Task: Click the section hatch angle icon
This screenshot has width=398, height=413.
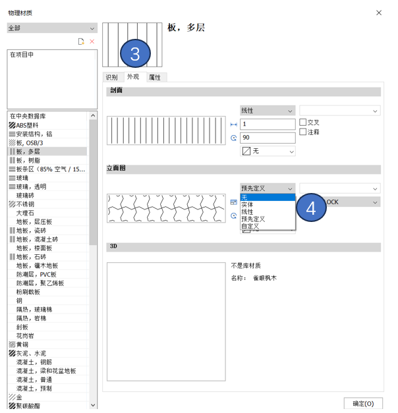Action: pos(233,138)
